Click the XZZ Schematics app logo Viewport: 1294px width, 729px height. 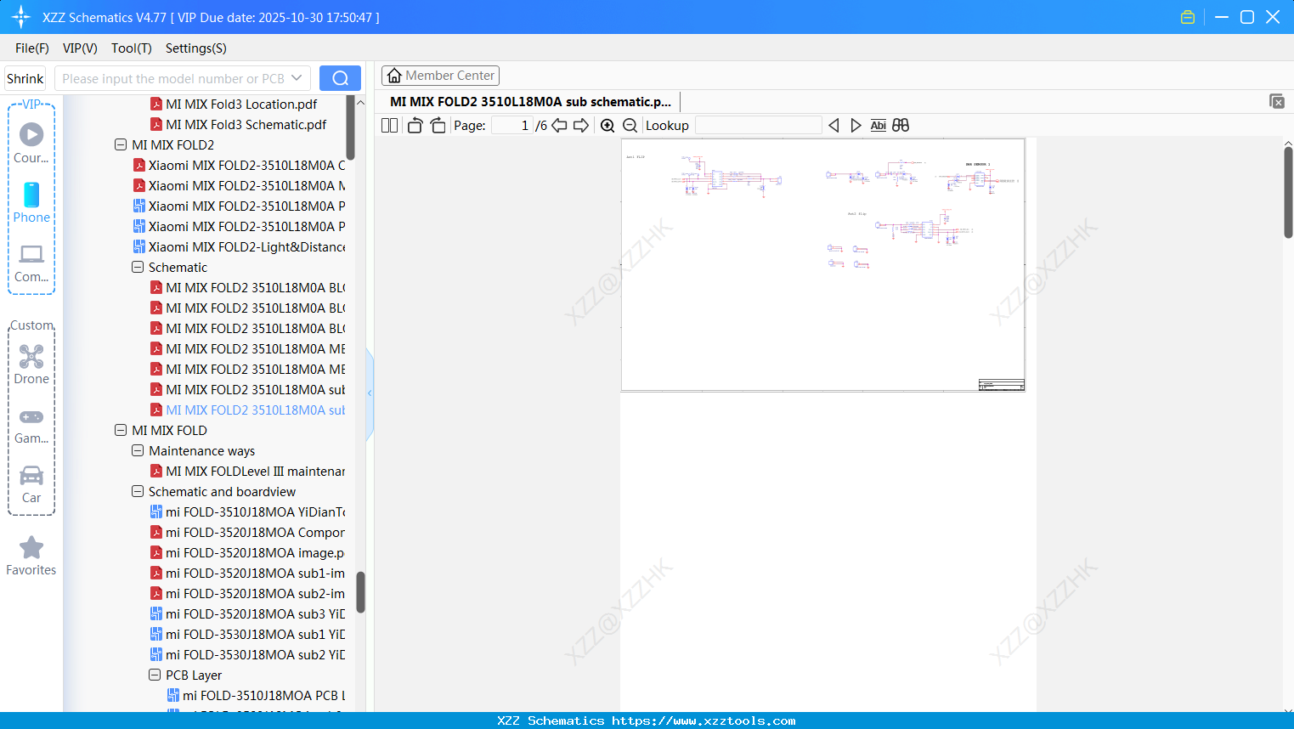[x=21, y=17]
